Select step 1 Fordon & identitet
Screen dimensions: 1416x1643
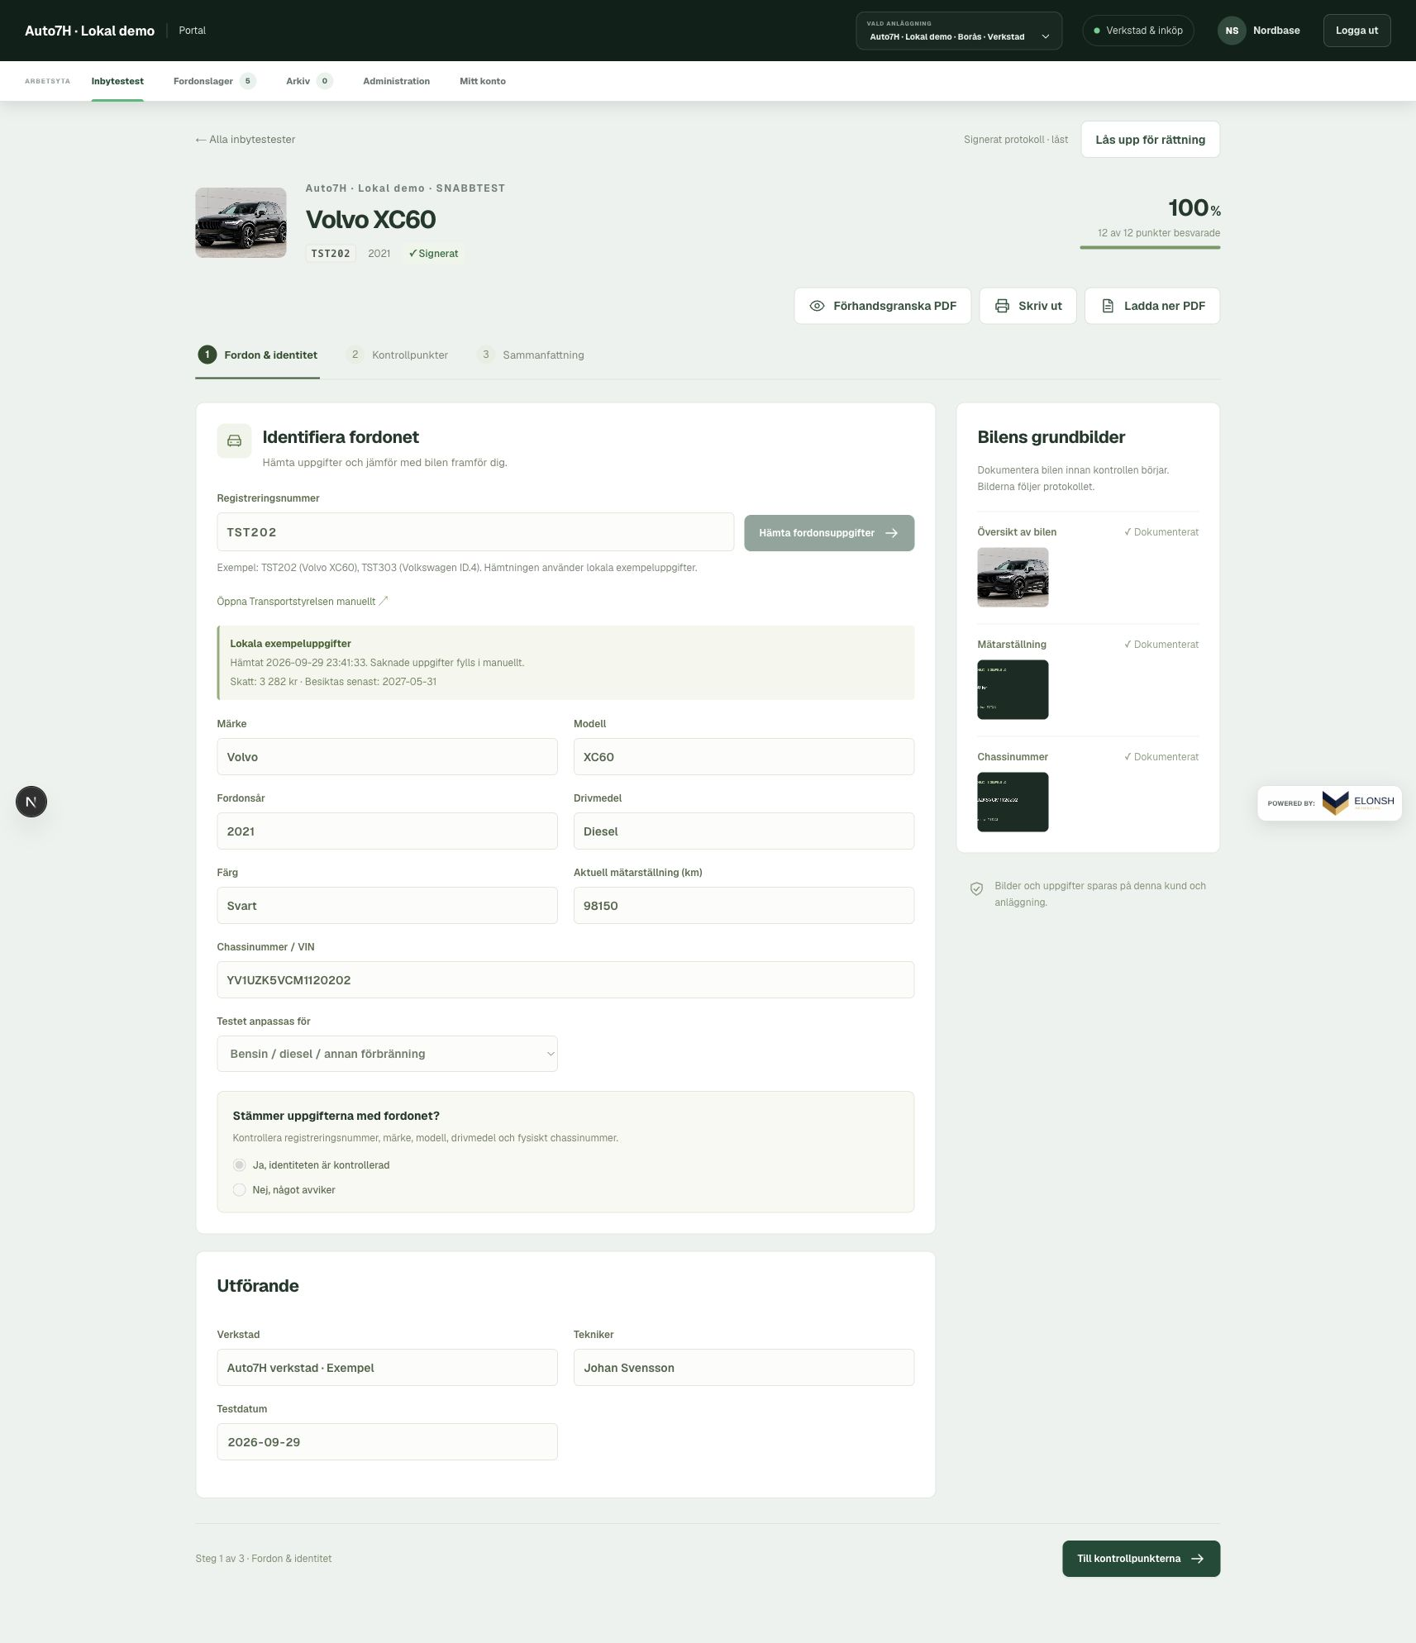[x=258, y=355]
